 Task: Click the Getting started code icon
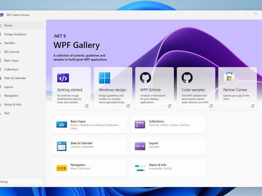(63, 78)
